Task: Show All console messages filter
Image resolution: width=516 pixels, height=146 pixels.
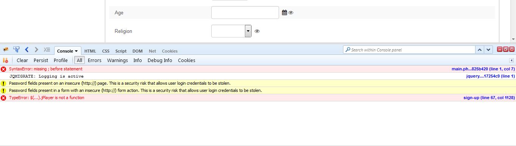Action: point(80,60)
